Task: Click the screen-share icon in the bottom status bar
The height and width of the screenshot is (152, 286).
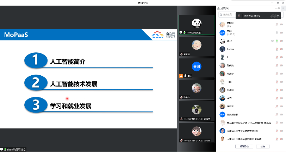Action: click(2, 150)
